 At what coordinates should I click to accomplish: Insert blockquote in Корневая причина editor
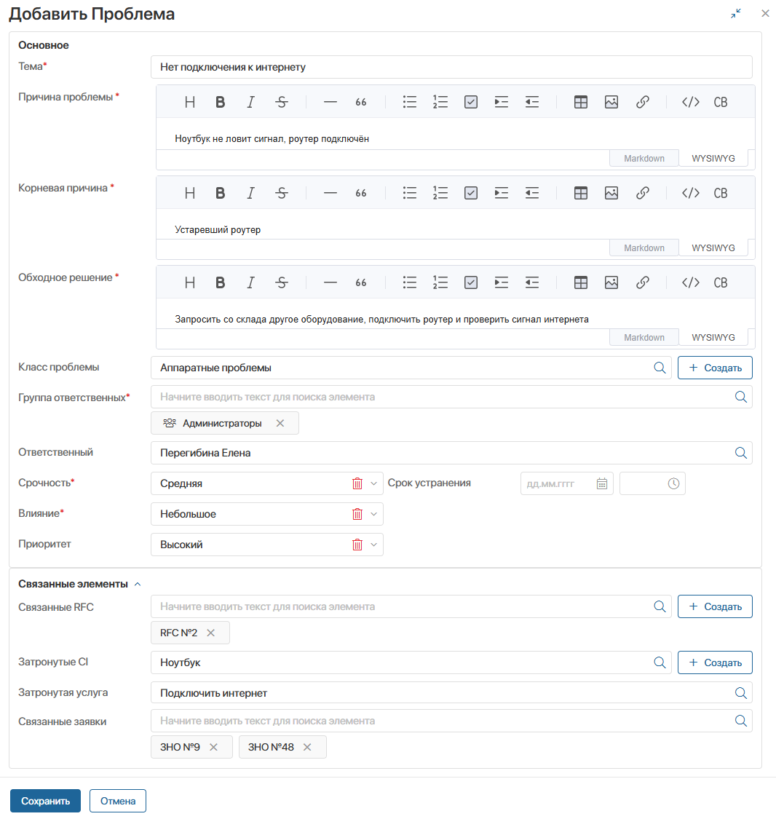[x=361, y=193]
